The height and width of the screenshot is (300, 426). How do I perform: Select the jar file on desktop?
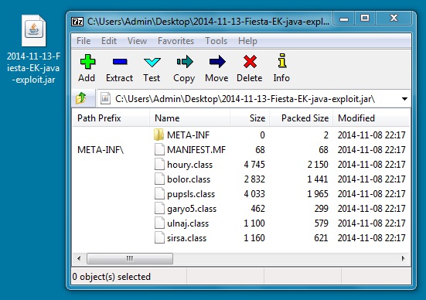[34, 49]
